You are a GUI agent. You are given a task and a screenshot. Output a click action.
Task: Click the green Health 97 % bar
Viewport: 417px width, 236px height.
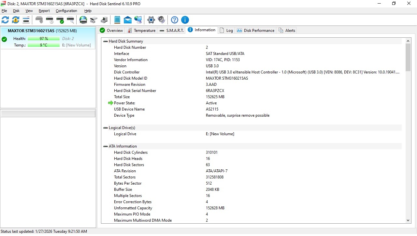tap(44, 39)
